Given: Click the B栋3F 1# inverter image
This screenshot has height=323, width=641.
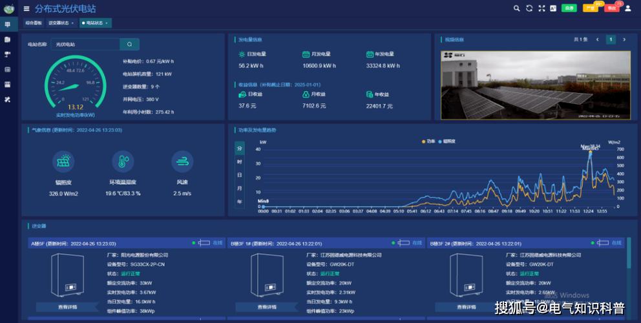Looking at the screenshot, I should coord(267,275).
